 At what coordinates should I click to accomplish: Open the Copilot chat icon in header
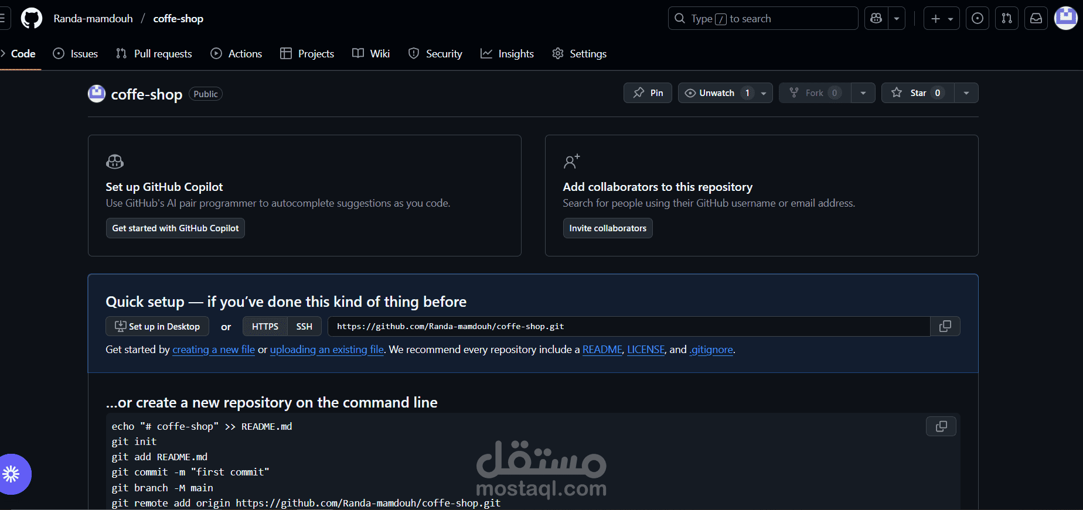876,19
